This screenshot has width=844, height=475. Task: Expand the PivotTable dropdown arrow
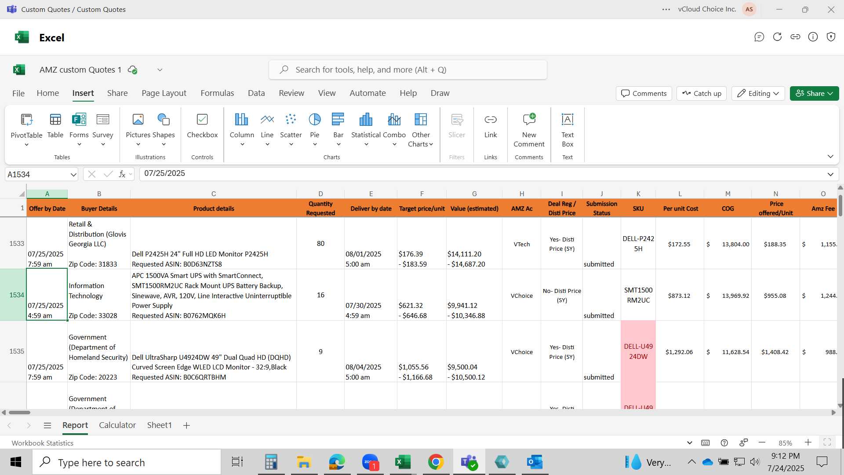click(x=26, y=145)
